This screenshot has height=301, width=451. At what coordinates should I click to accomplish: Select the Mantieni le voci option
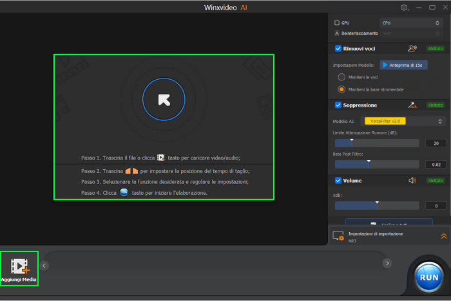[x=341, y=77]
